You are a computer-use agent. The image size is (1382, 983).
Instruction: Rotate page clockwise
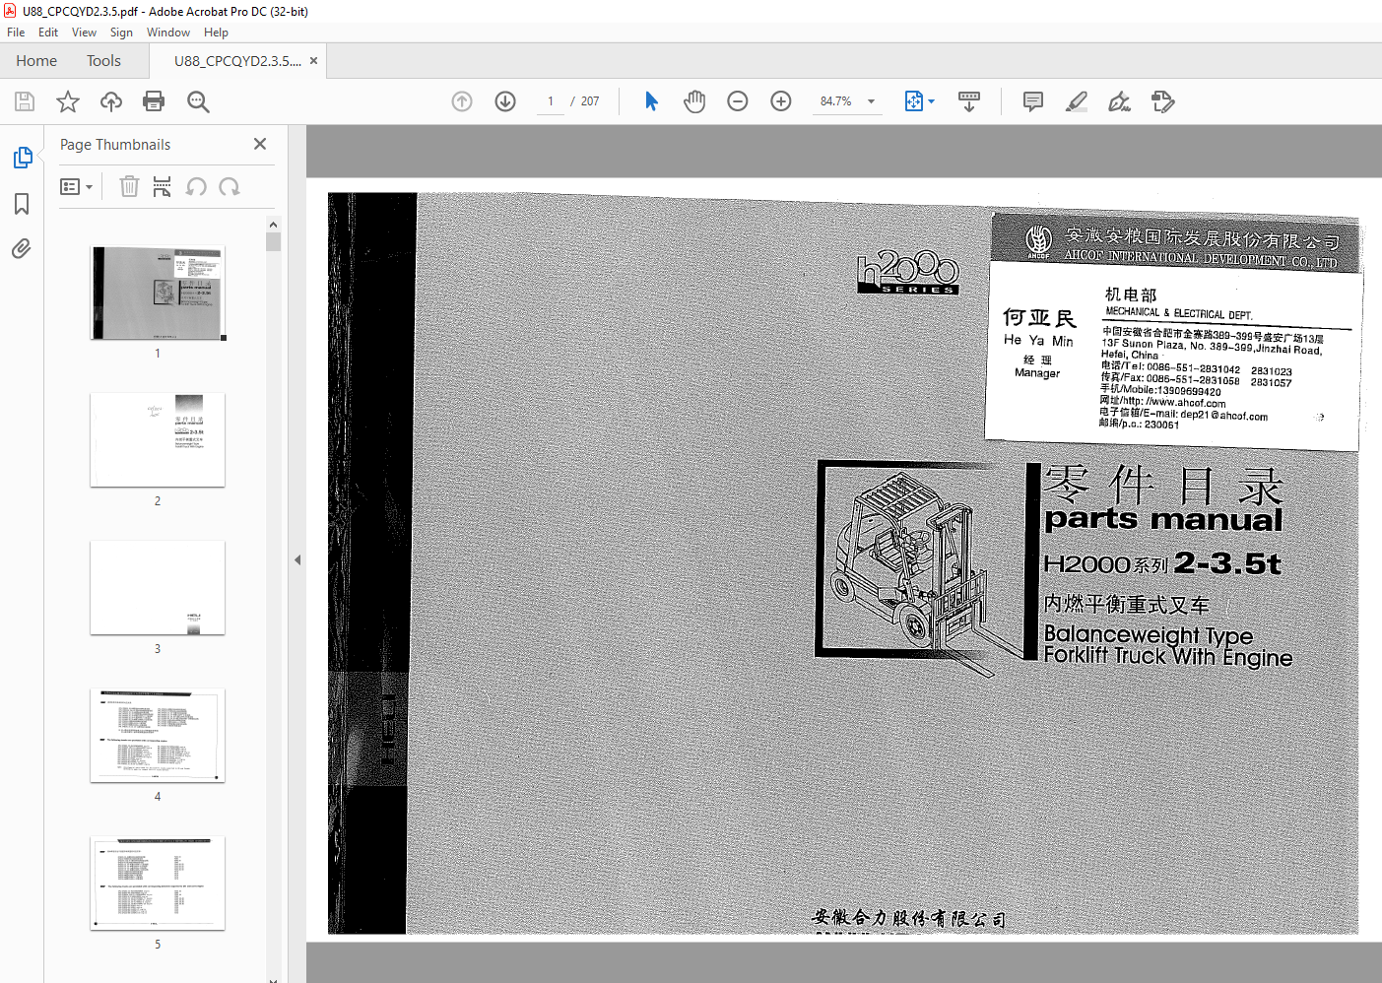pos(230,186)
